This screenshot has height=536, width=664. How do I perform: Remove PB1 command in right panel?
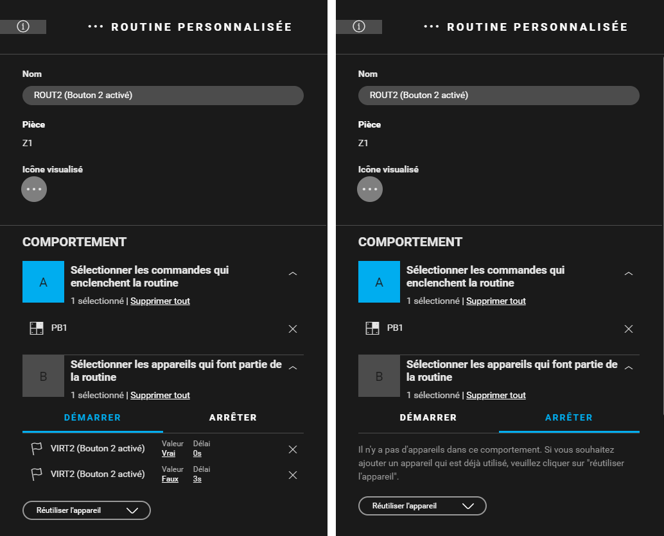(x=629, y=329)
